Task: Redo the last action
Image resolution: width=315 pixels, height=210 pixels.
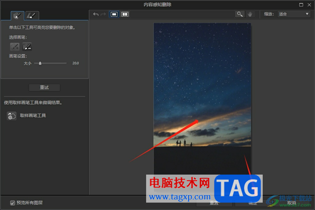Action: click(103, 14)
